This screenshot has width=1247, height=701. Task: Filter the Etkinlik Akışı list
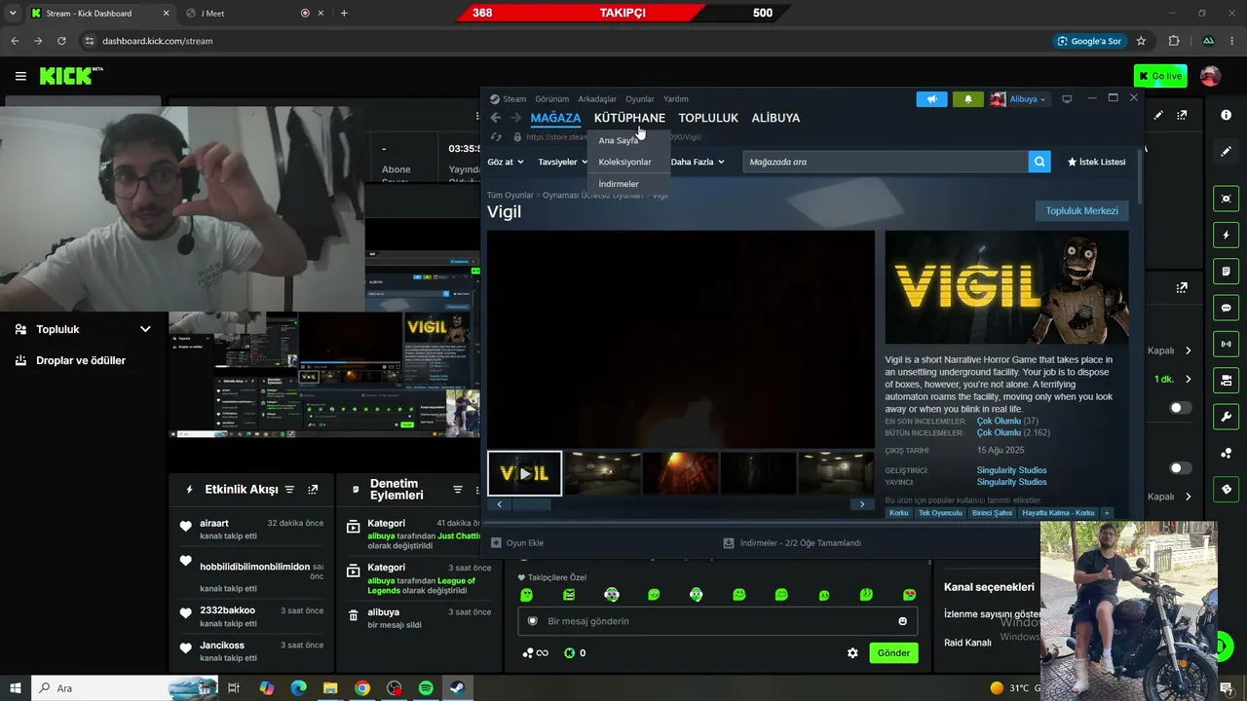pyautogui.click(x=289, y=490)
